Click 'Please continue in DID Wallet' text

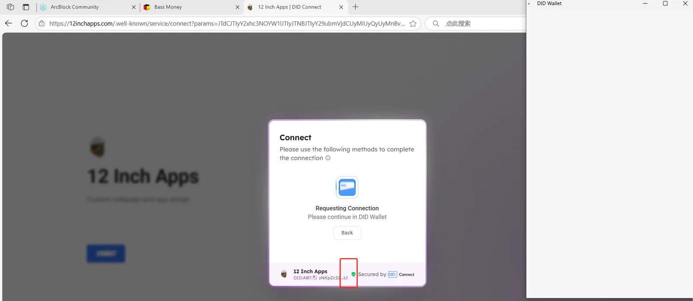(x=347, y=217)
